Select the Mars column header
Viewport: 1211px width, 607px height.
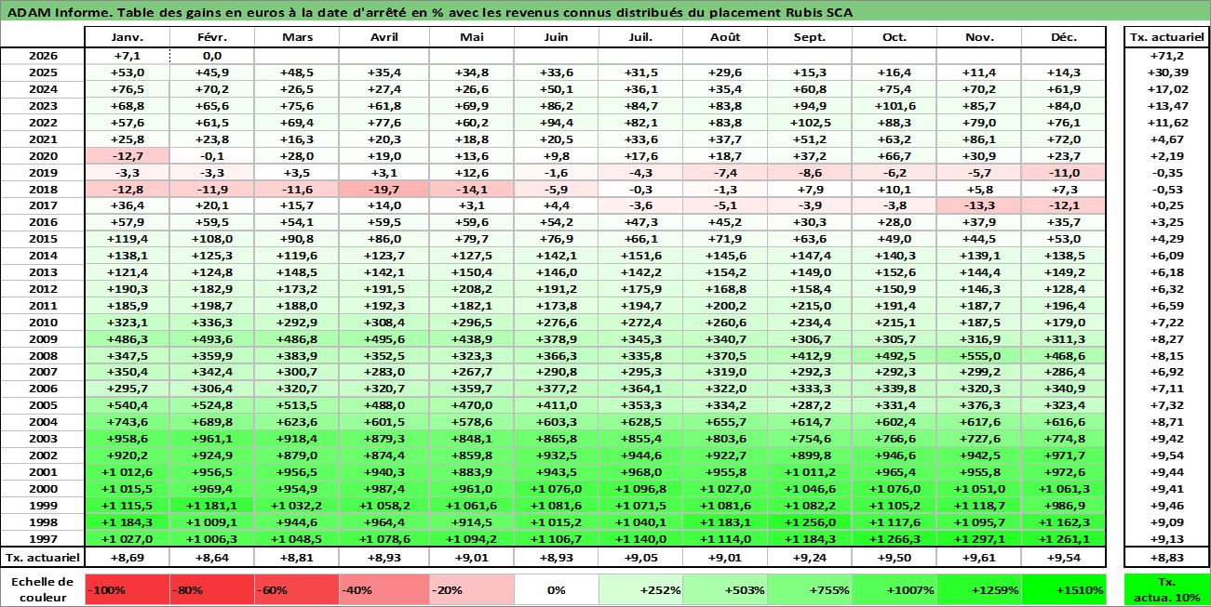(x=297, y=37)
